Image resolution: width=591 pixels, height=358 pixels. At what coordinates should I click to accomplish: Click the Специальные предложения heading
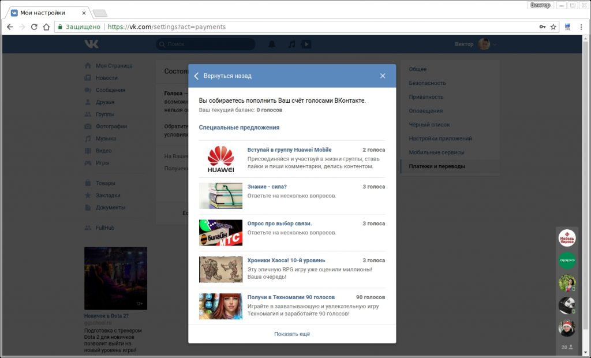[239, 128]
